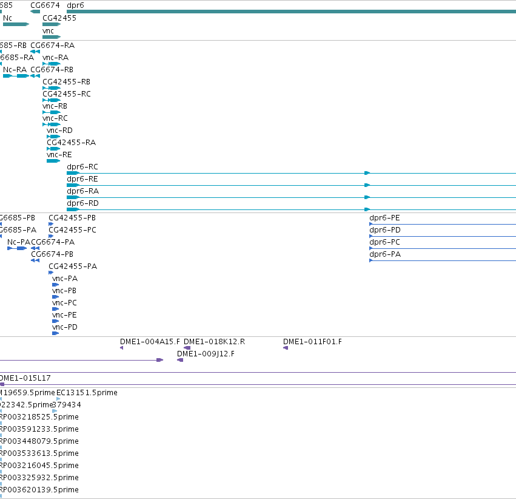Click the RP003620139.5prime EST label
The height and width of the screenshot is (499, 516).
pos(39,490)
